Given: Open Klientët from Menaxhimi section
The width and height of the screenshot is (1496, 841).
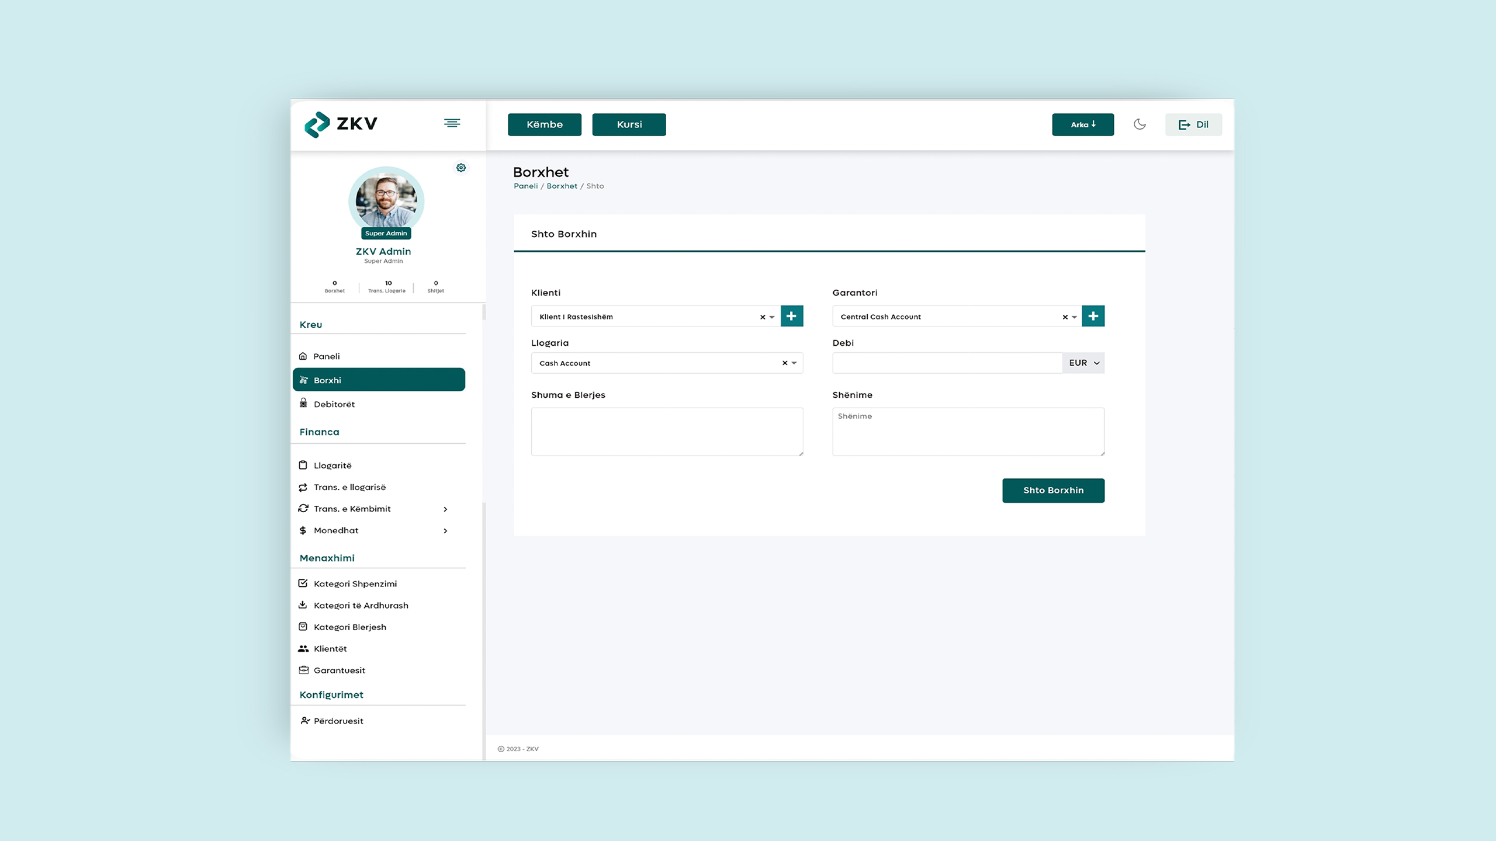Looking at the screenshot, I should (x=330, y=649).
